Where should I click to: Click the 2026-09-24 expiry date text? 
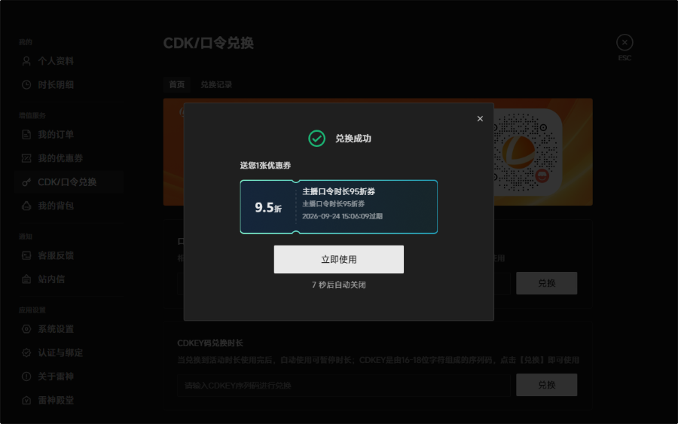342,216
